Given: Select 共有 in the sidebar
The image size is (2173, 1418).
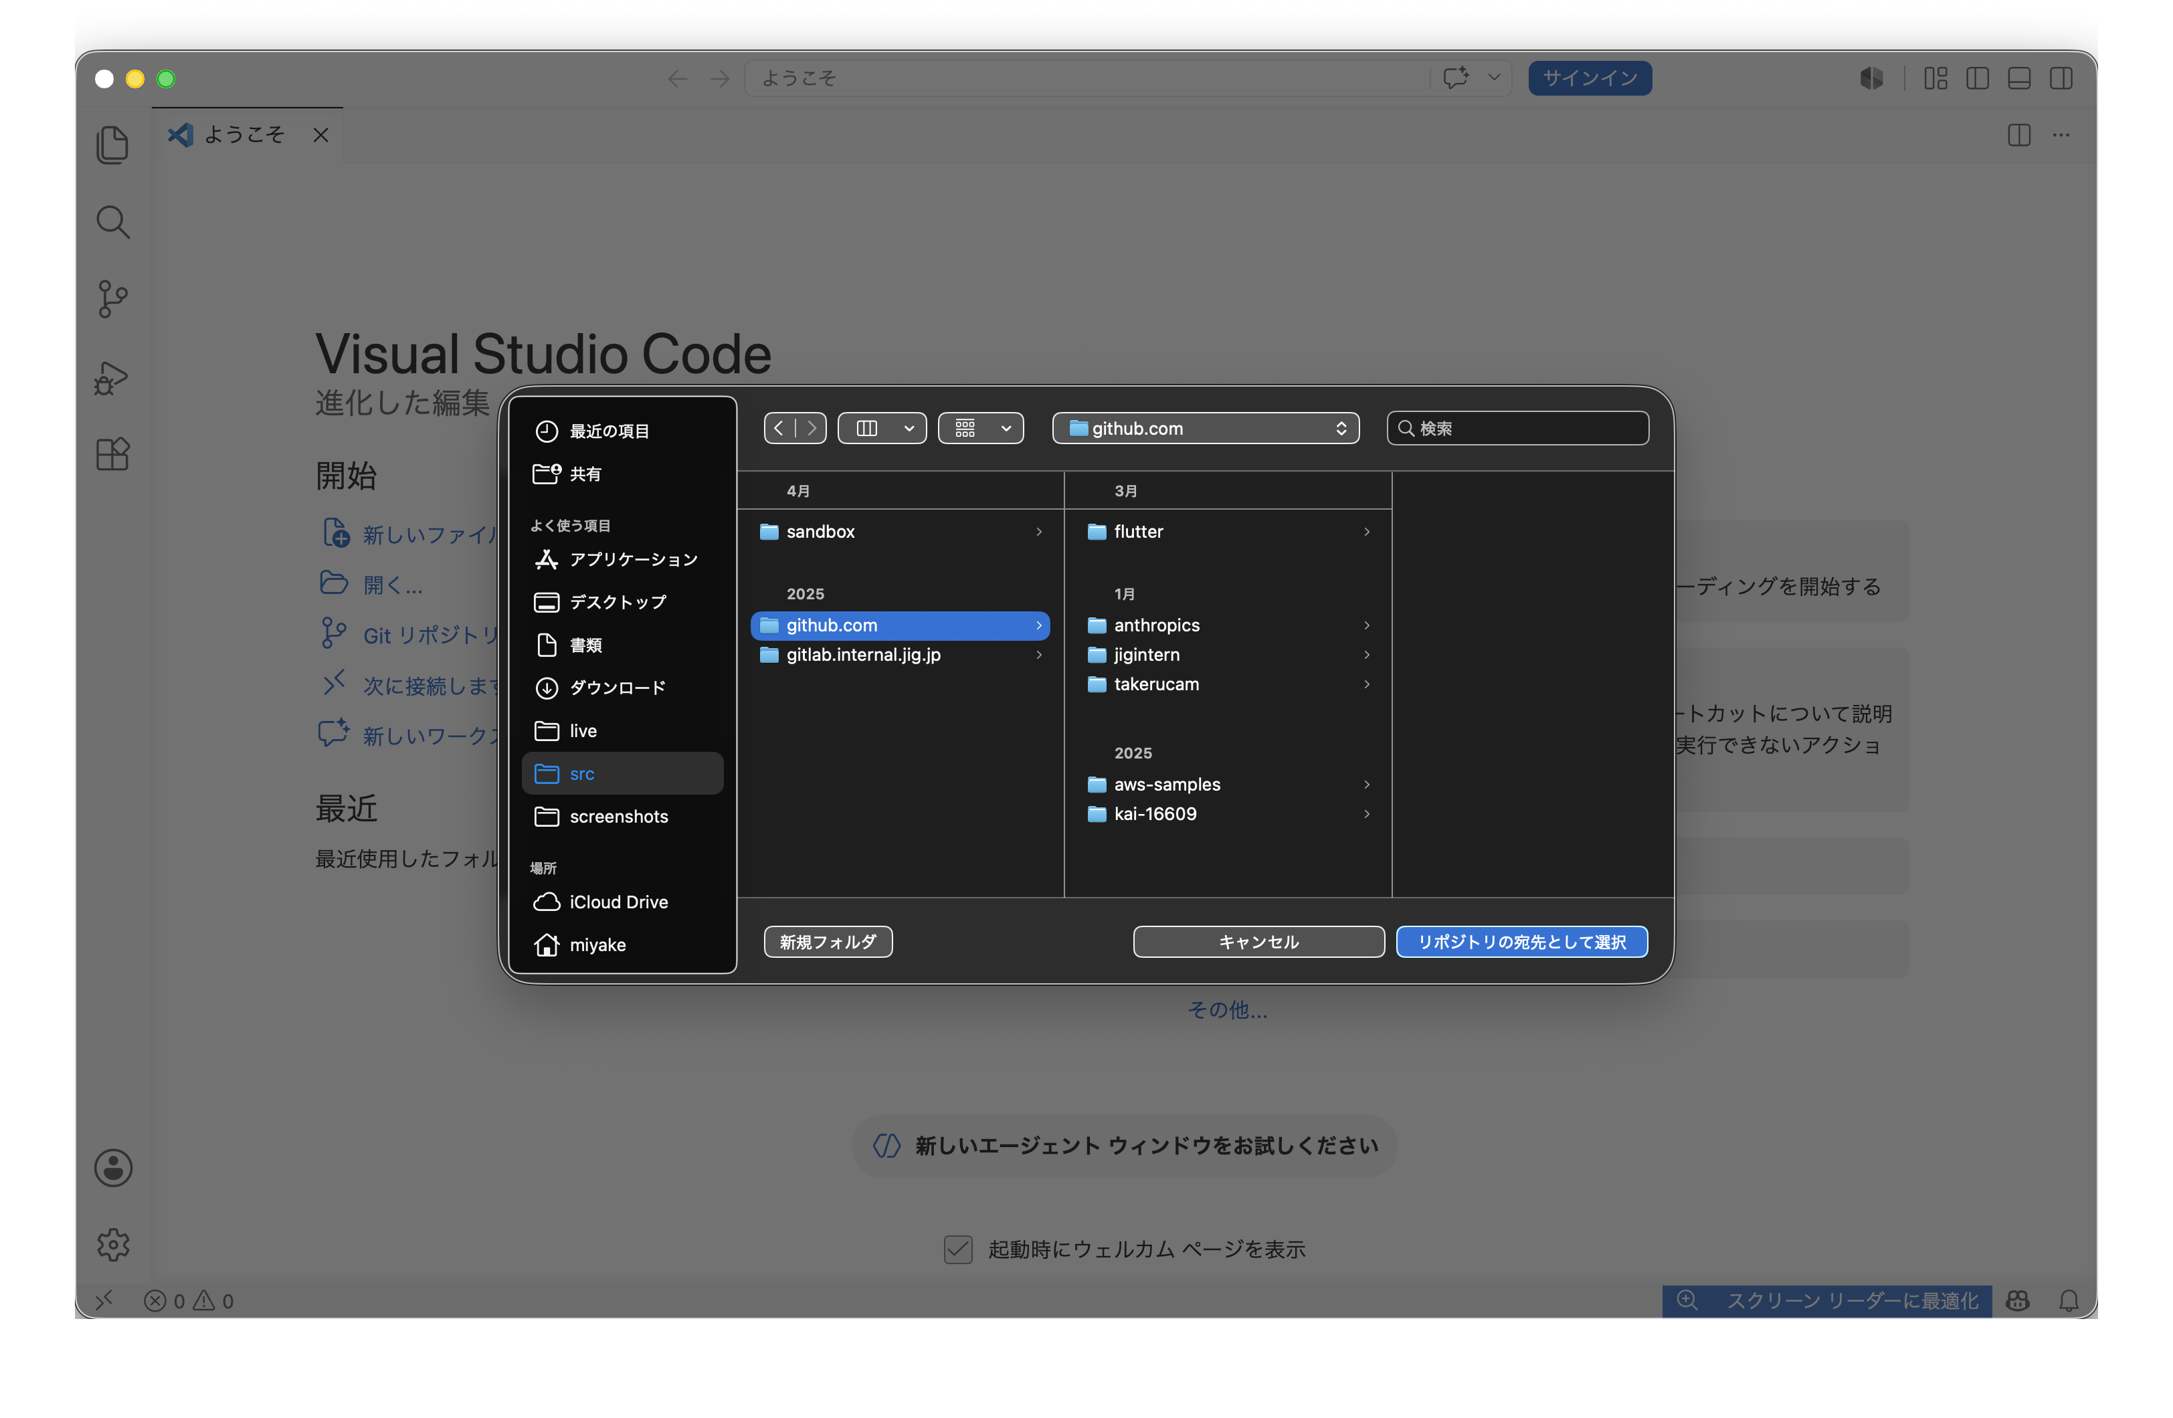Looking at the screenshot, I should pyautogui.click(x=623, y=474).
